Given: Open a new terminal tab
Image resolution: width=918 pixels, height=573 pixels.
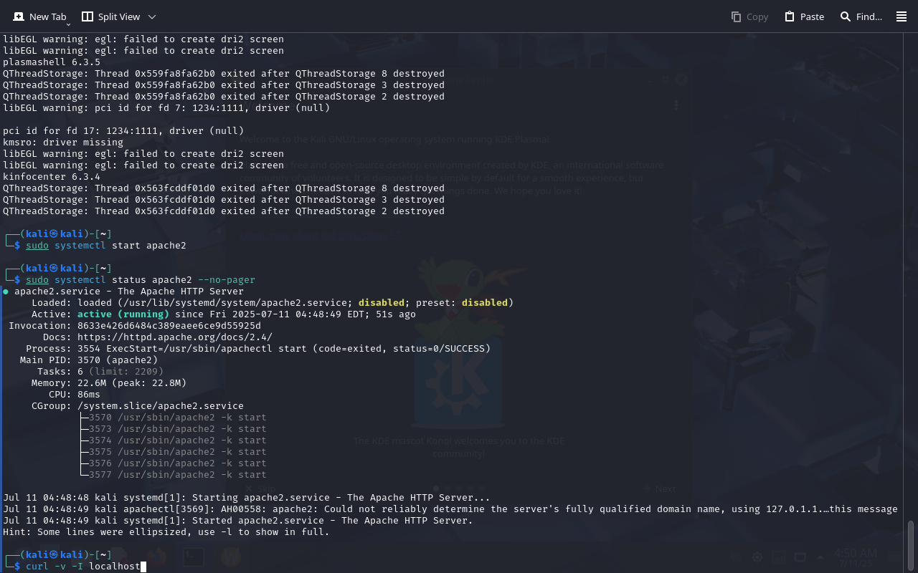Looking at the screenshot, I should pyautogui.click(x=39, y=16).
